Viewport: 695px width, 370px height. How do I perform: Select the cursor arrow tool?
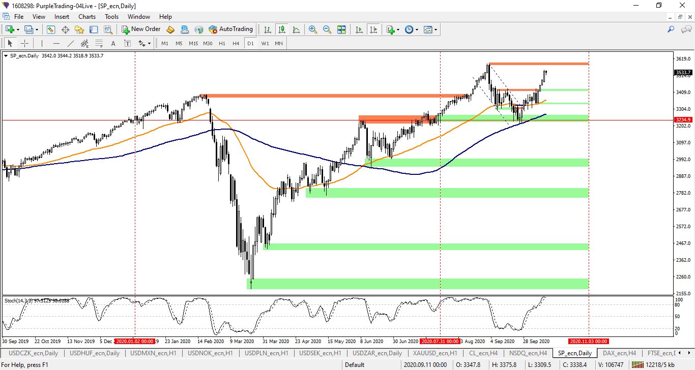[10, 43]
